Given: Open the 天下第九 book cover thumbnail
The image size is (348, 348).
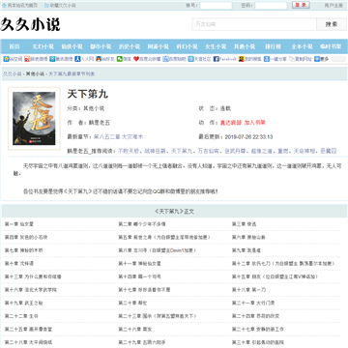Looking at the screenshot, I should click(x=34, y=118).
